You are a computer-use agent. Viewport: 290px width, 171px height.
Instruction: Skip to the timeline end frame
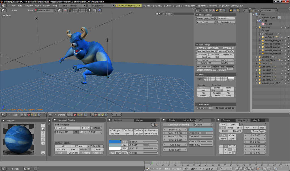click(253, 169)
